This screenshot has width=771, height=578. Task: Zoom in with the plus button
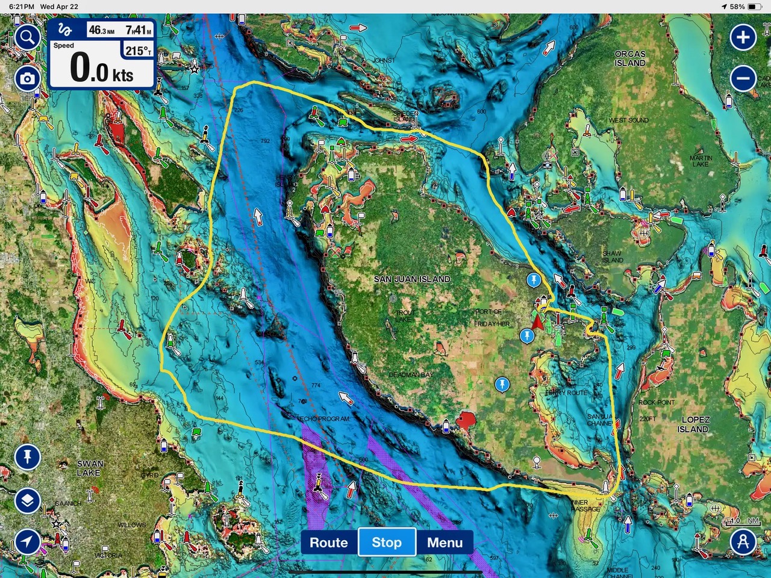click(x=743, y=37)
